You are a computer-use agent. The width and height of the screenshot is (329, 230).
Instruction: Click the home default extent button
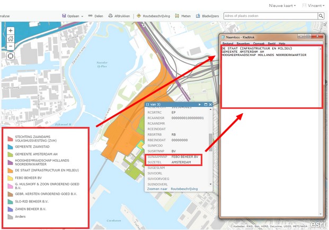(11, 39)
